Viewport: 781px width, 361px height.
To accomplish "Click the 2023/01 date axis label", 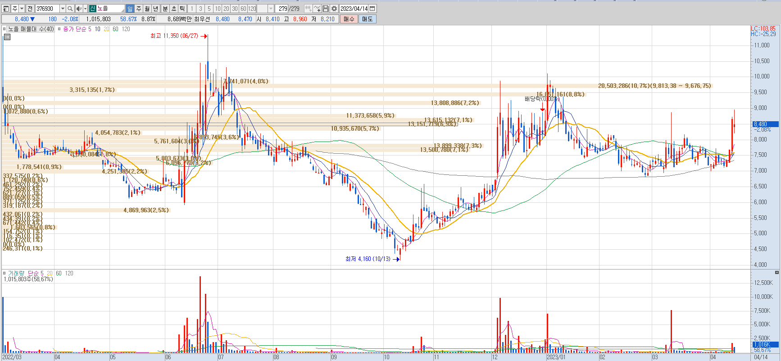I will click(556, 357).
